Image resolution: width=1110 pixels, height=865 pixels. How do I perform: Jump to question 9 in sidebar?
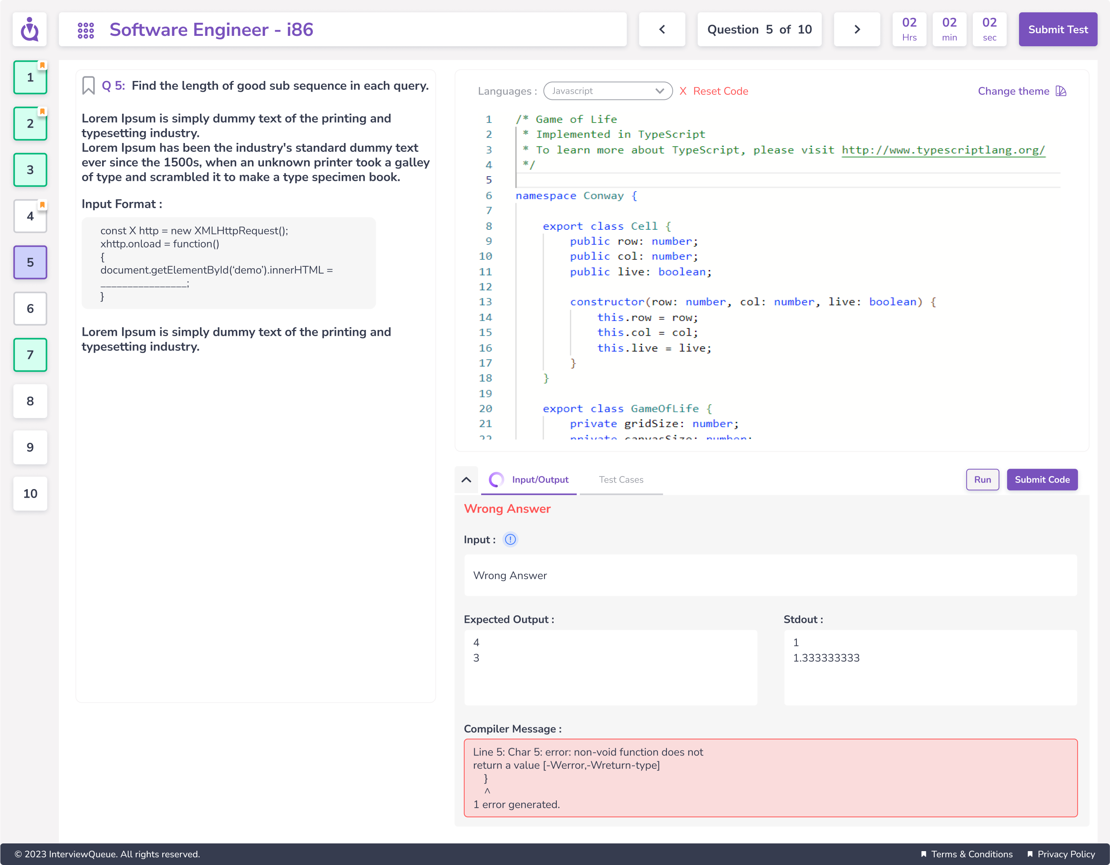coord(30,448)
